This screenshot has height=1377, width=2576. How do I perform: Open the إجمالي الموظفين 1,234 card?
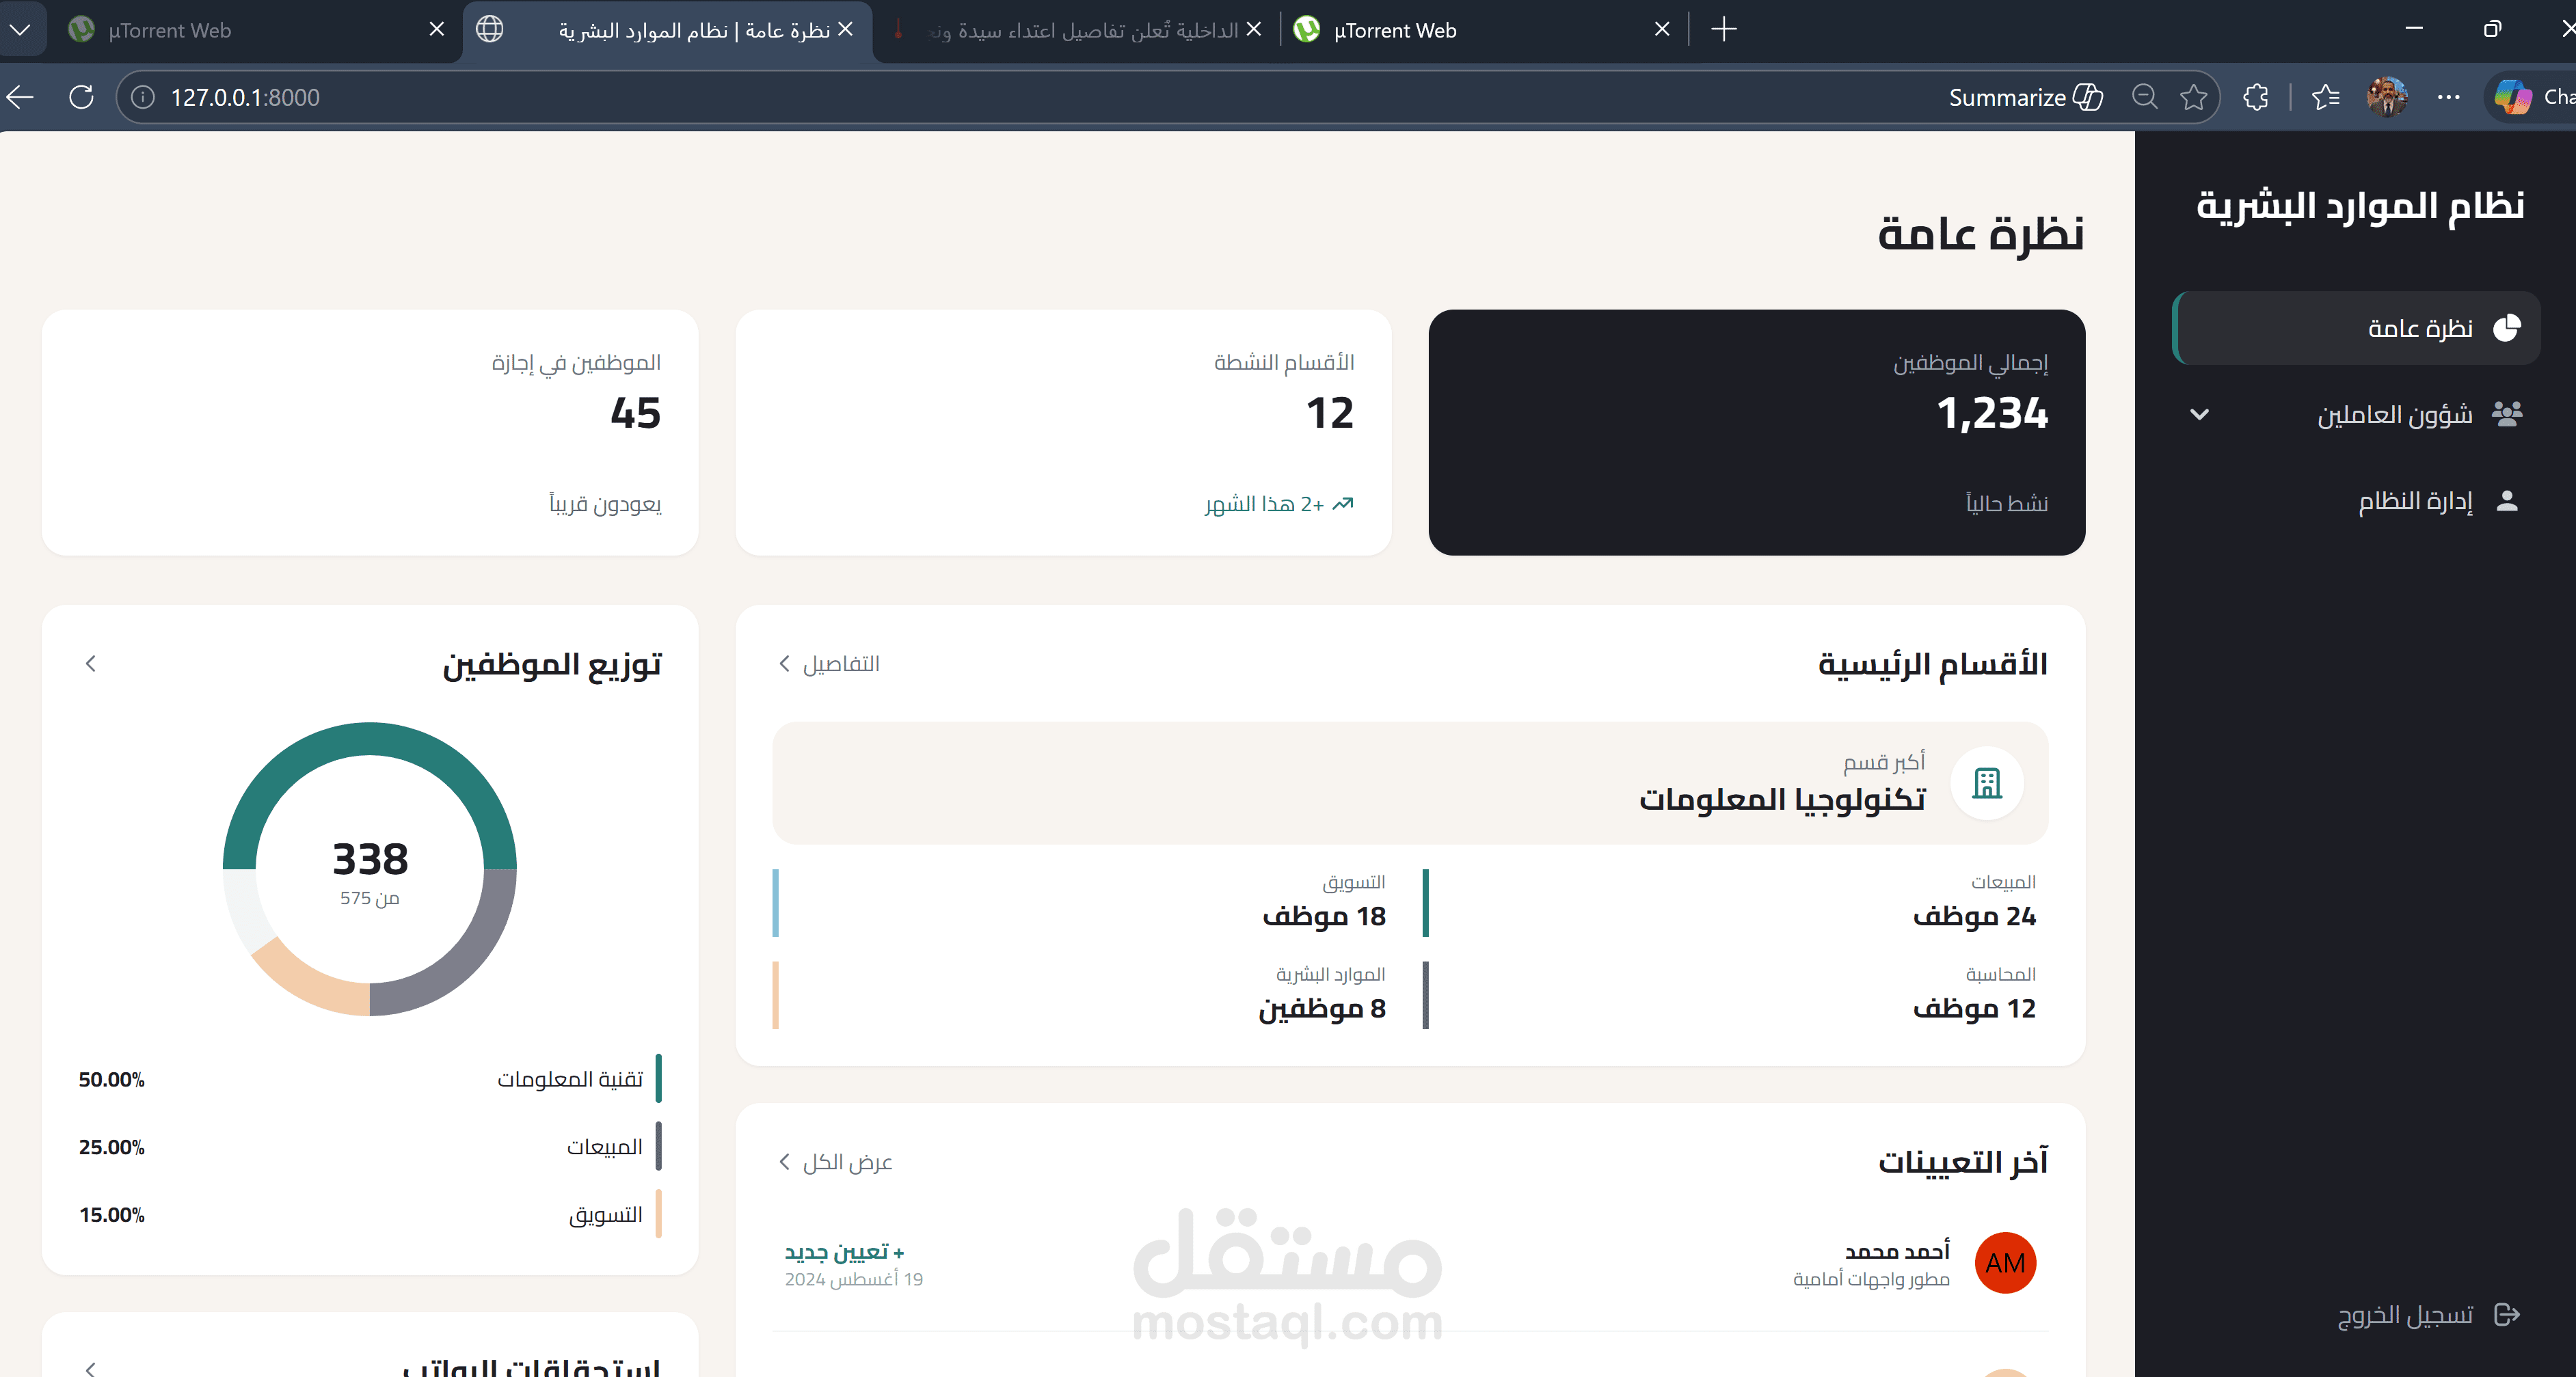coord(1756,432)
